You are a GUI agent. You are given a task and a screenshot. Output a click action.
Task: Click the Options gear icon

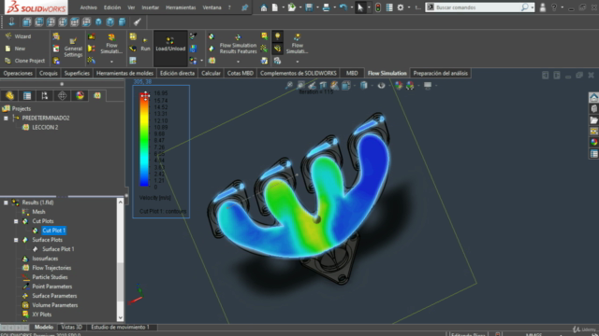401,7
